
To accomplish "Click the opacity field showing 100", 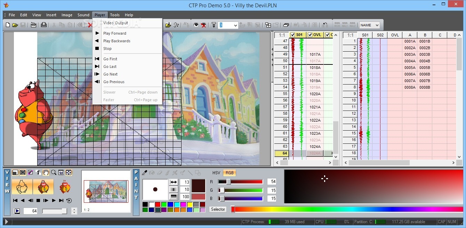I will click(x=185, y=196).
